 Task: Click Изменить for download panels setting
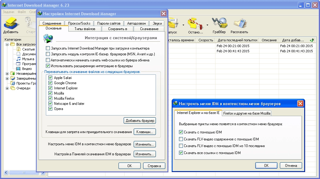pyautogui.click(x=145, y=154)
